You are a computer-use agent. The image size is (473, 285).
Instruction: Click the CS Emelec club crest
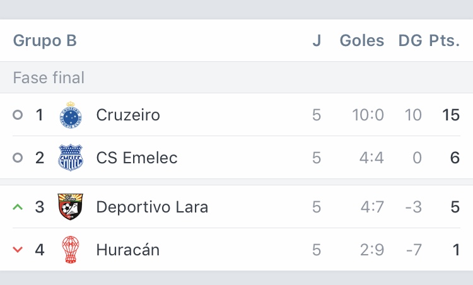tap(70, 158)
